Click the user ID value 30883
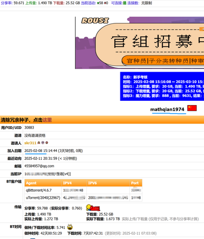This screenshot has width=204, height=239. click(29, 128)
